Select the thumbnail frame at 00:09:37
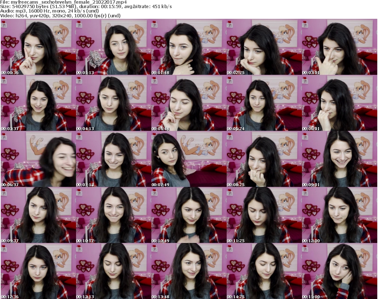Image resolution: width=378 pixels, height=299 pixels. click(38, 215)
